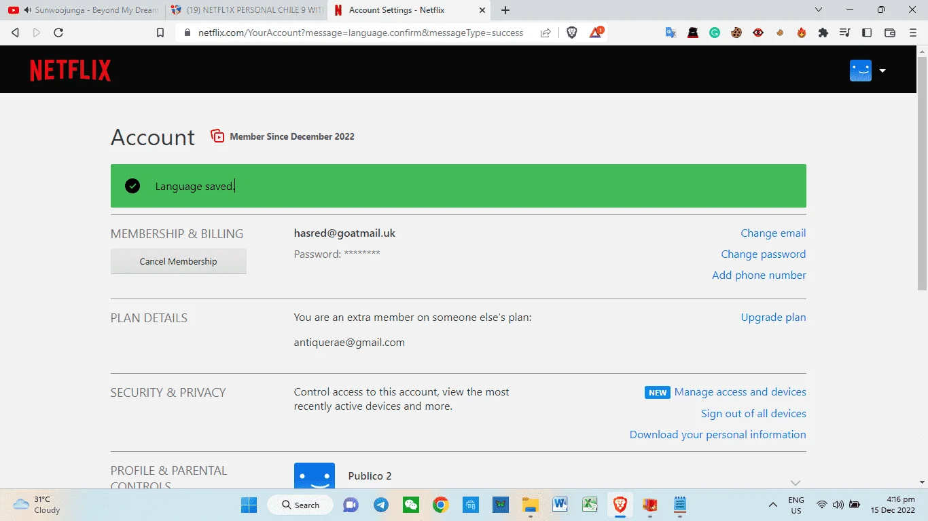Click Download your personal information link
928x521 pixels.
pyautogui.click(x=717, y=434)
